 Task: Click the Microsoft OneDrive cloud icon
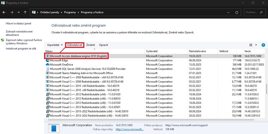tap(48, 65)
